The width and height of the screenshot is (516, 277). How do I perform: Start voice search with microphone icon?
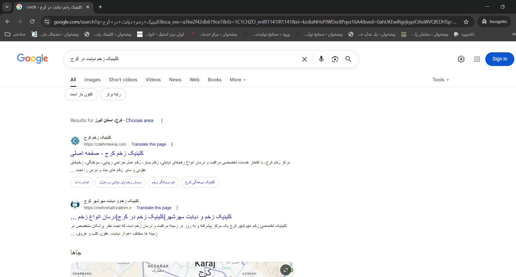point(321,59)
